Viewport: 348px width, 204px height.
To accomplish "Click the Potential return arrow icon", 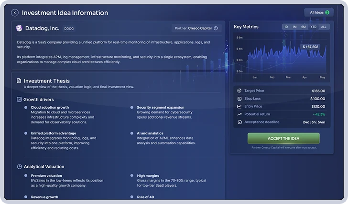I will (x=239, y=114).
